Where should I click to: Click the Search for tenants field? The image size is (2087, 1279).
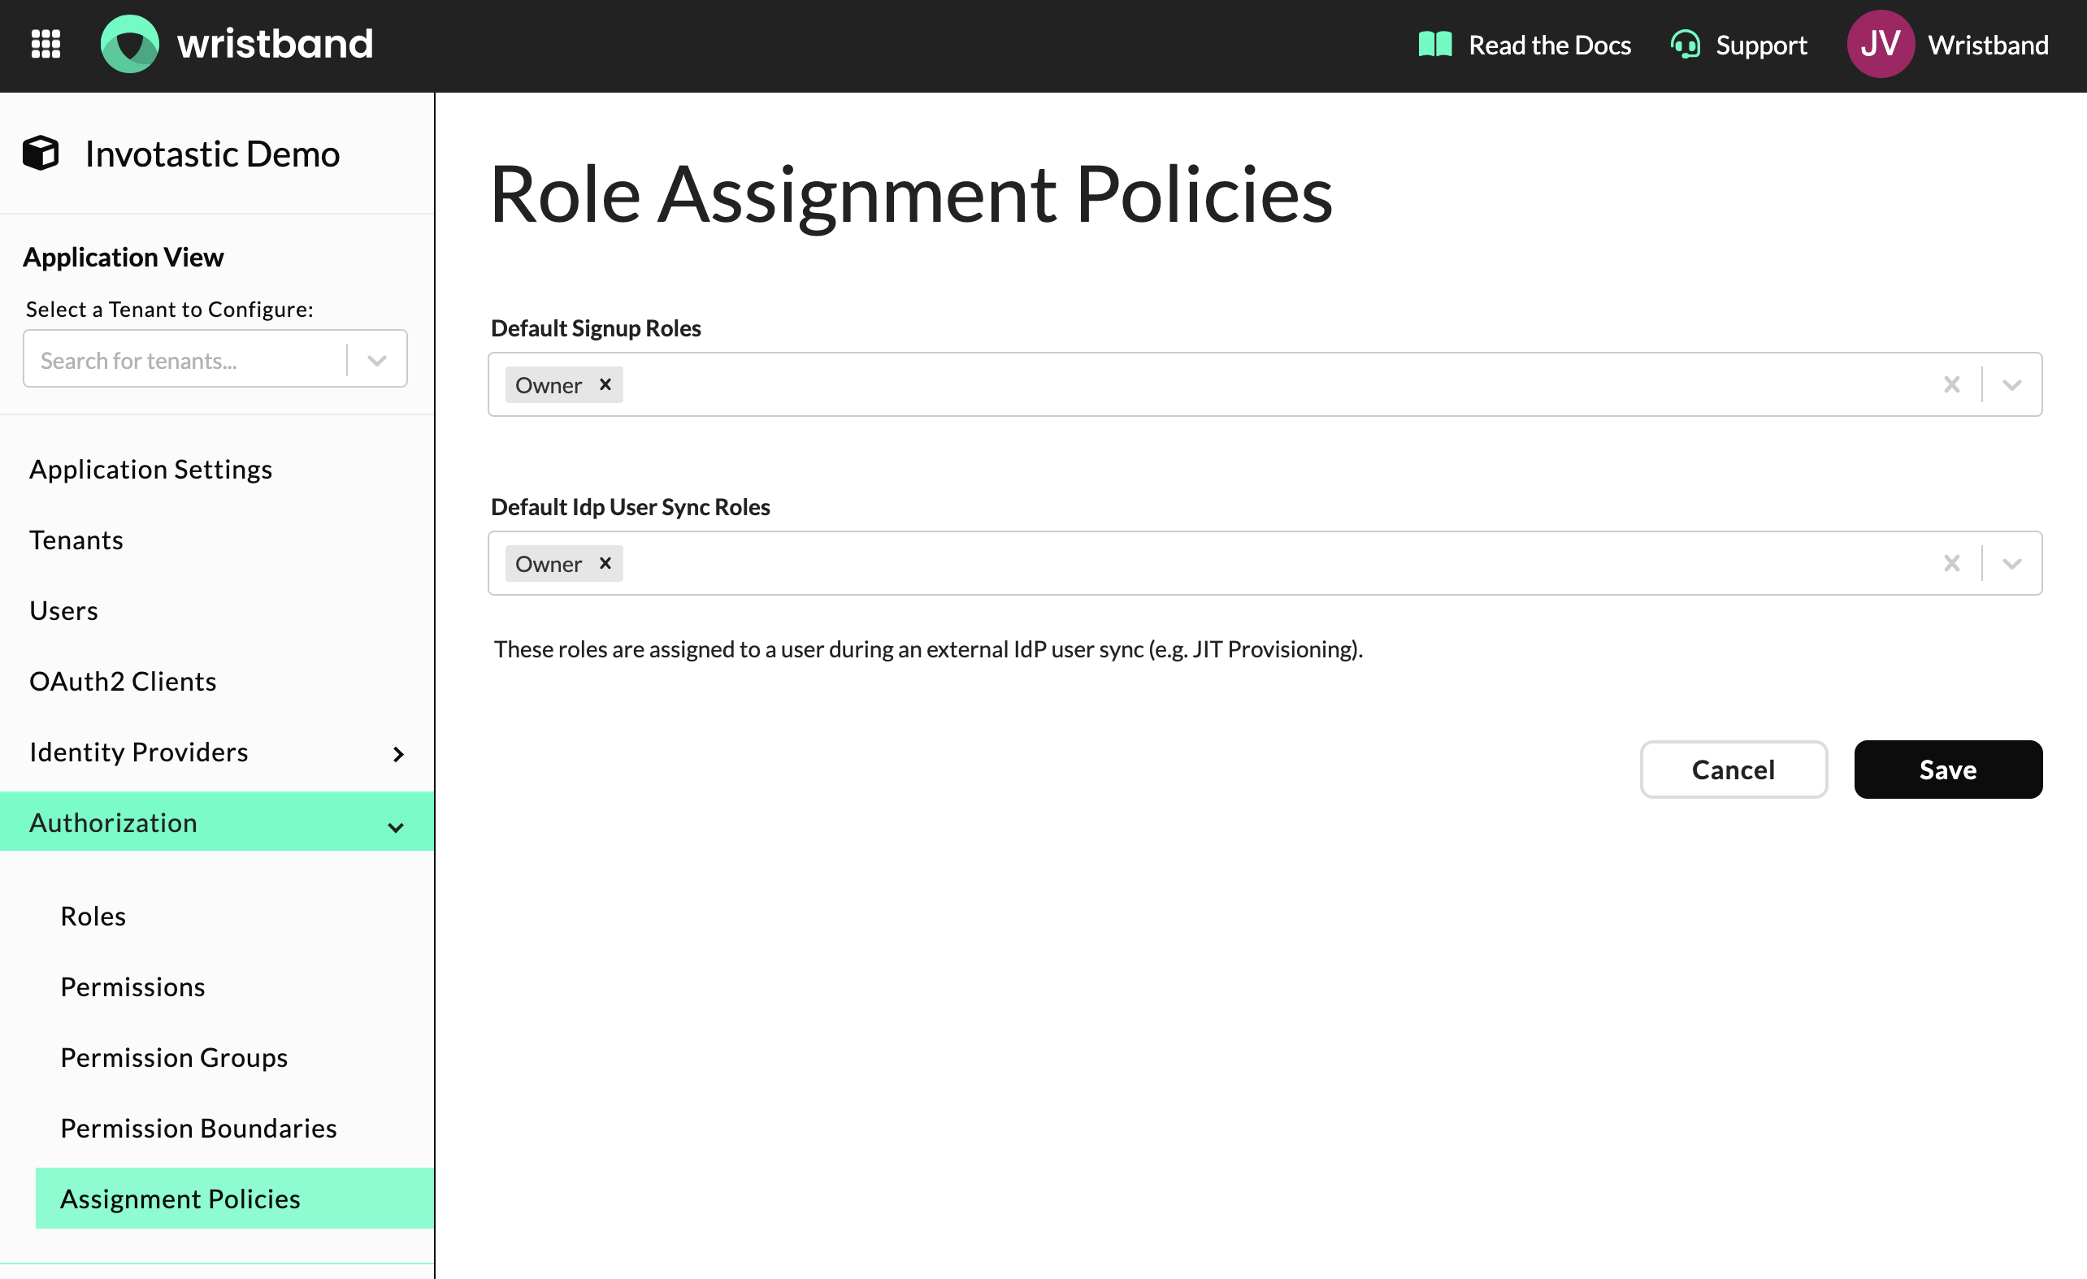point(182,360)
